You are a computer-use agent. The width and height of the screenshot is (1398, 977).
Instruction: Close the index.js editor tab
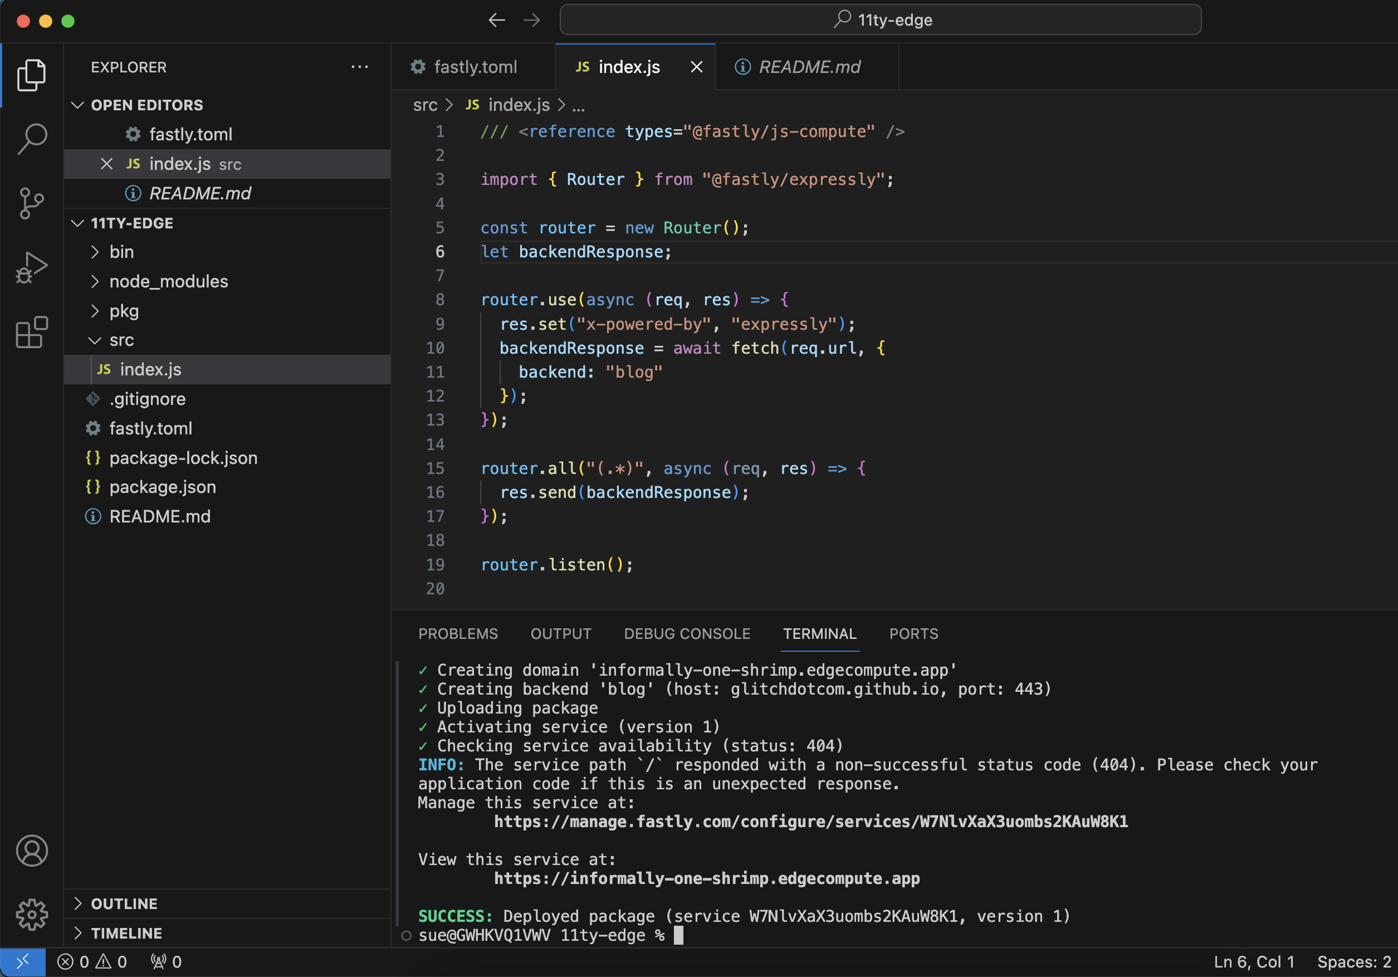click(697, 67)
